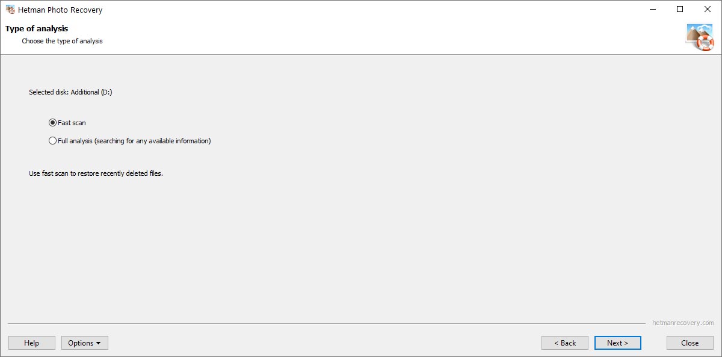This screenshot has height=357, width=722.
Task: Select the Full analysis radio button
Action: coord(52,141)
